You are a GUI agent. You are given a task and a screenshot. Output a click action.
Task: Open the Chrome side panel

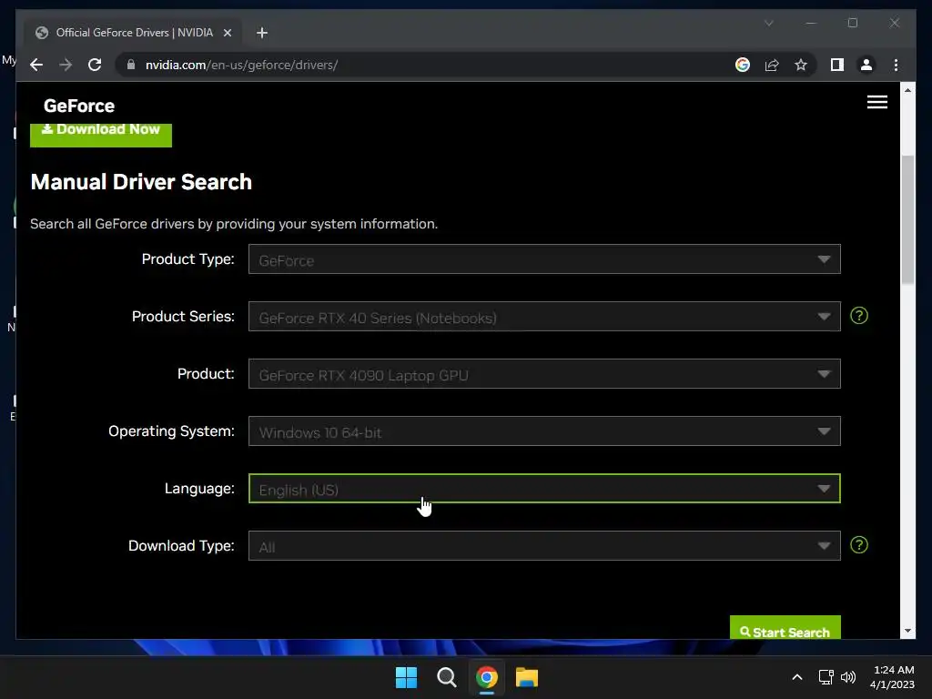(x=837, y=65)
